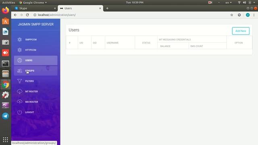Open Chrome three-dot menu
Viewport: 258px width, 145px height.
pos(254,15)
